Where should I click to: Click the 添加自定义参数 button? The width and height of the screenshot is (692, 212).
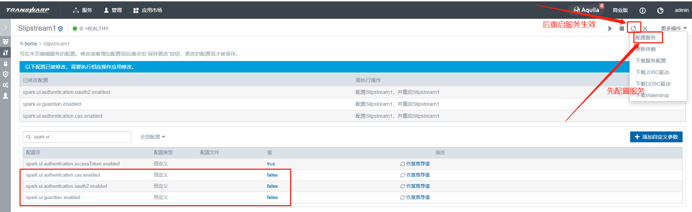[656, 137]
